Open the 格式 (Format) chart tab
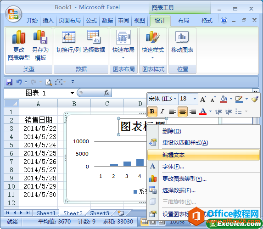263x229 pixels. tap(207, 21)
